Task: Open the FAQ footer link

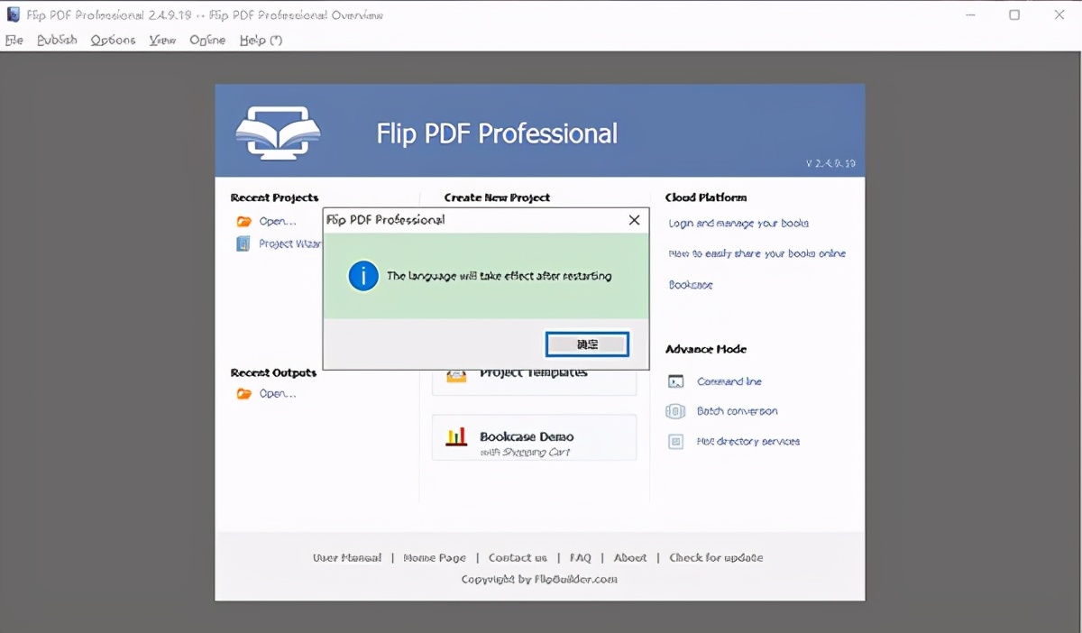Action: [x=580, y=557]
